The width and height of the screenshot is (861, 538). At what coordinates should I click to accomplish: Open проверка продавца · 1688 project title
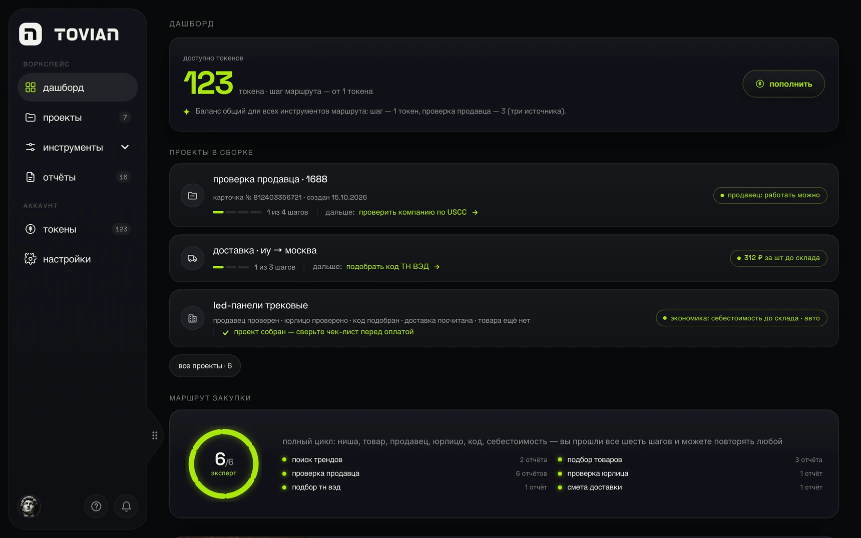(x=270, y=179)
